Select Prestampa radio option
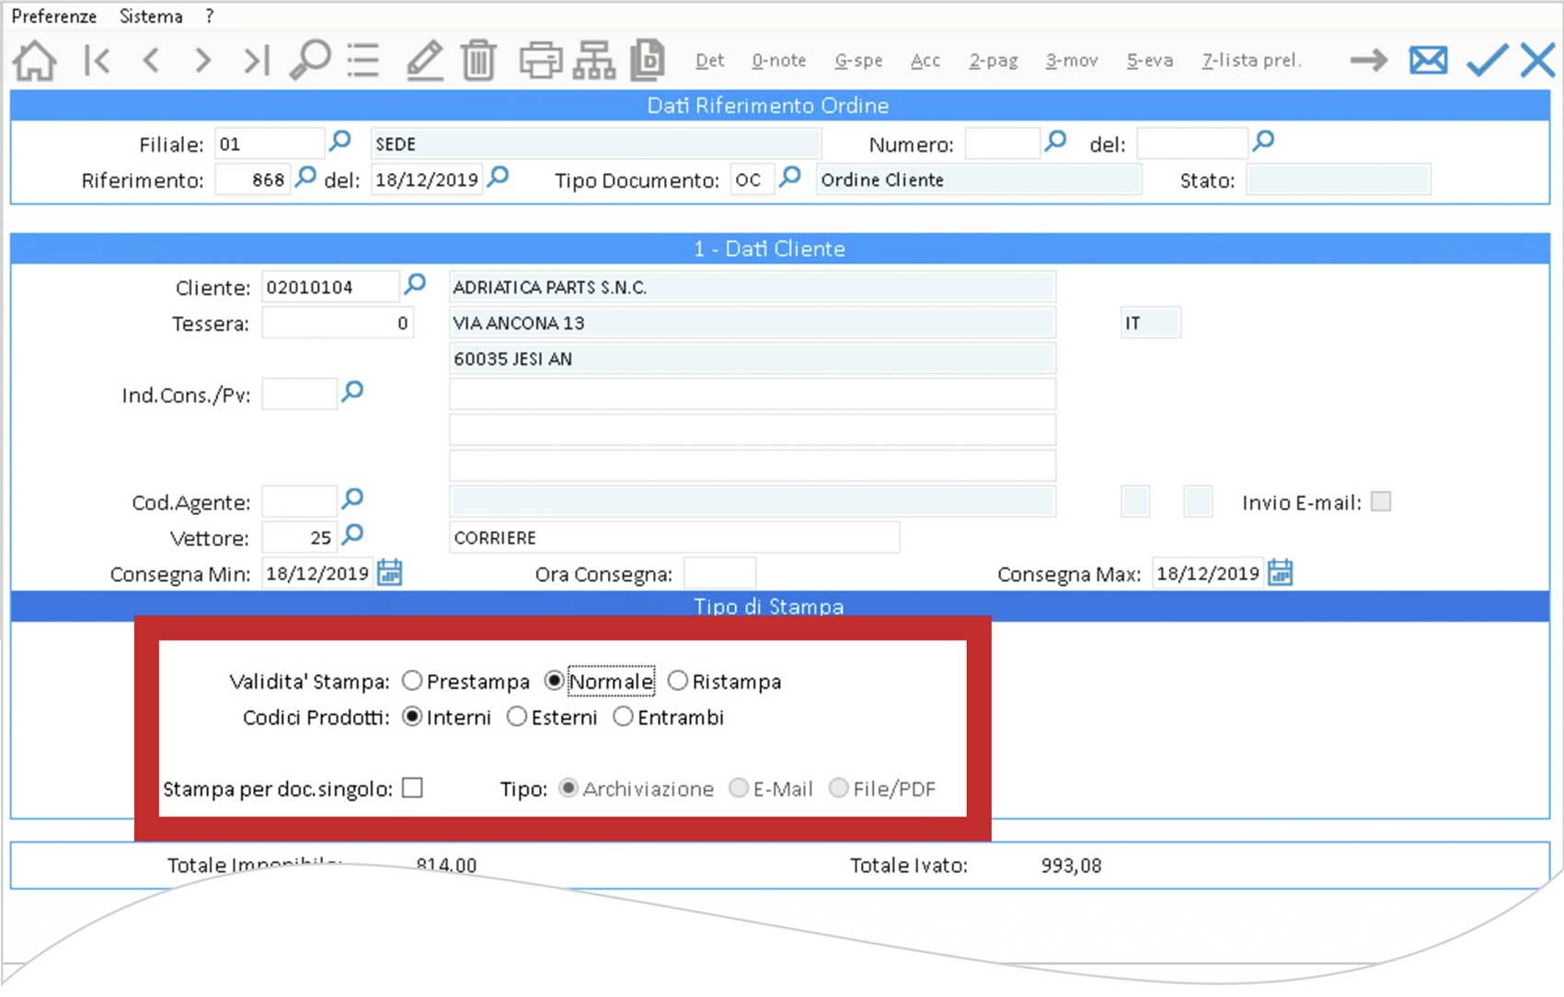The height and width of the screenshot is (997, 1564). [x=412, y=681]
